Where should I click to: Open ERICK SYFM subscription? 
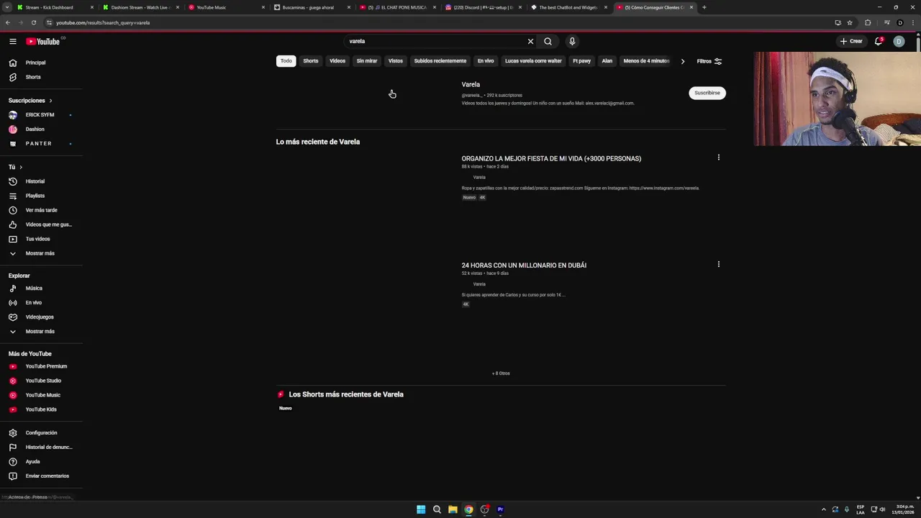[x=41, y=115]
